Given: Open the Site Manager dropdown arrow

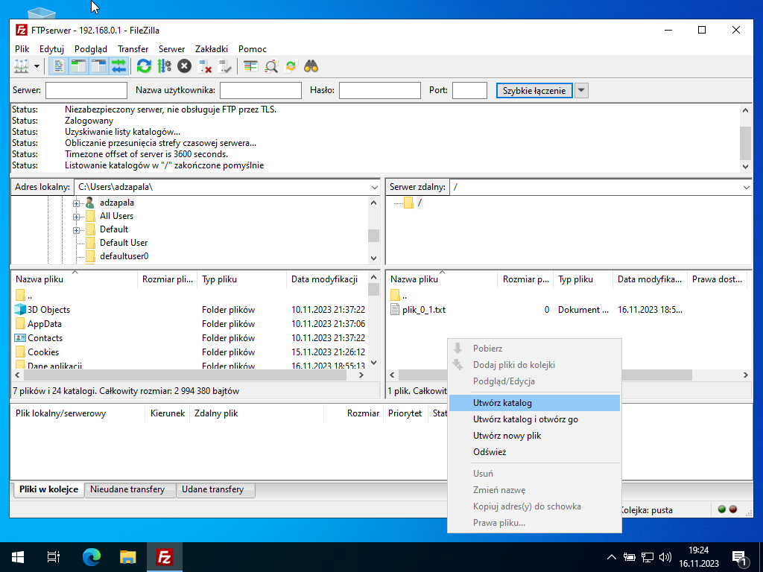Looking at the screenshot, I should point(37,66).
